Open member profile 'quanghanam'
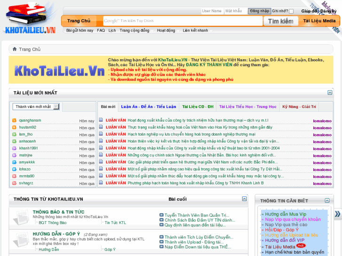The image size is (342, 256). 30,120
